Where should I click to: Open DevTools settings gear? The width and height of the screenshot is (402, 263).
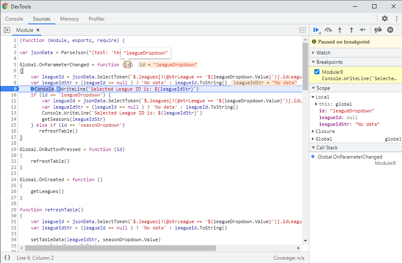(x=384, y=18)
